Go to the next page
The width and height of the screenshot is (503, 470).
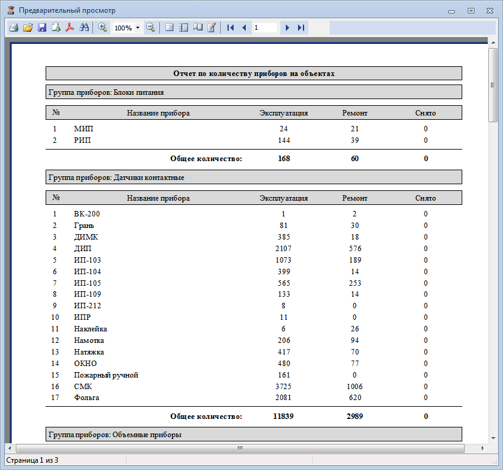[x=287, y=28]
